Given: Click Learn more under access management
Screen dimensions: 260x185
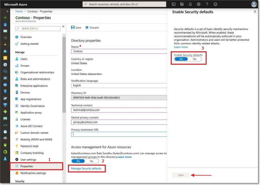Looking at the screenshot, I should click(x=124, y=157).
